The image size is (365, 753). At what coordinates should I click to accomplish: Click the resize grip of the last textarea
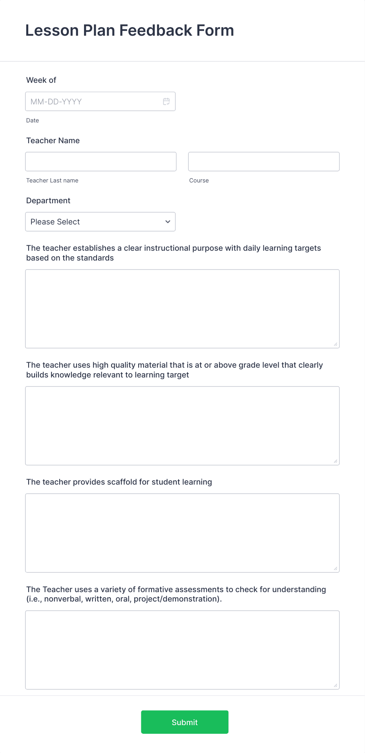tap(336, 685)
